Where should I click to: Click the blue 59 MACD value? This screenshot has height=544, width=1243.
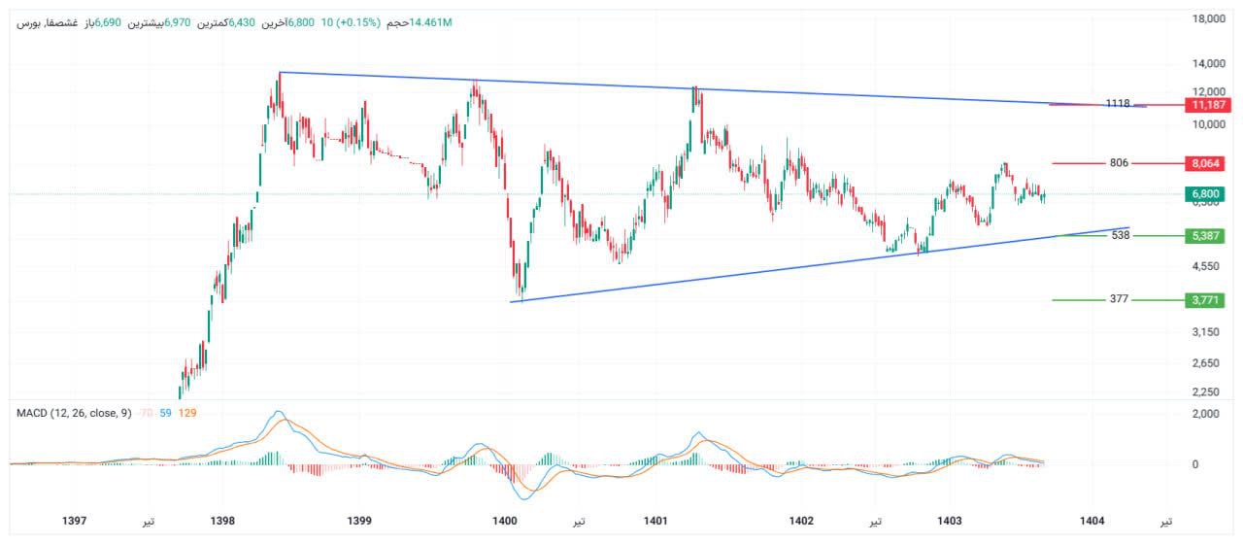[166, 413]
